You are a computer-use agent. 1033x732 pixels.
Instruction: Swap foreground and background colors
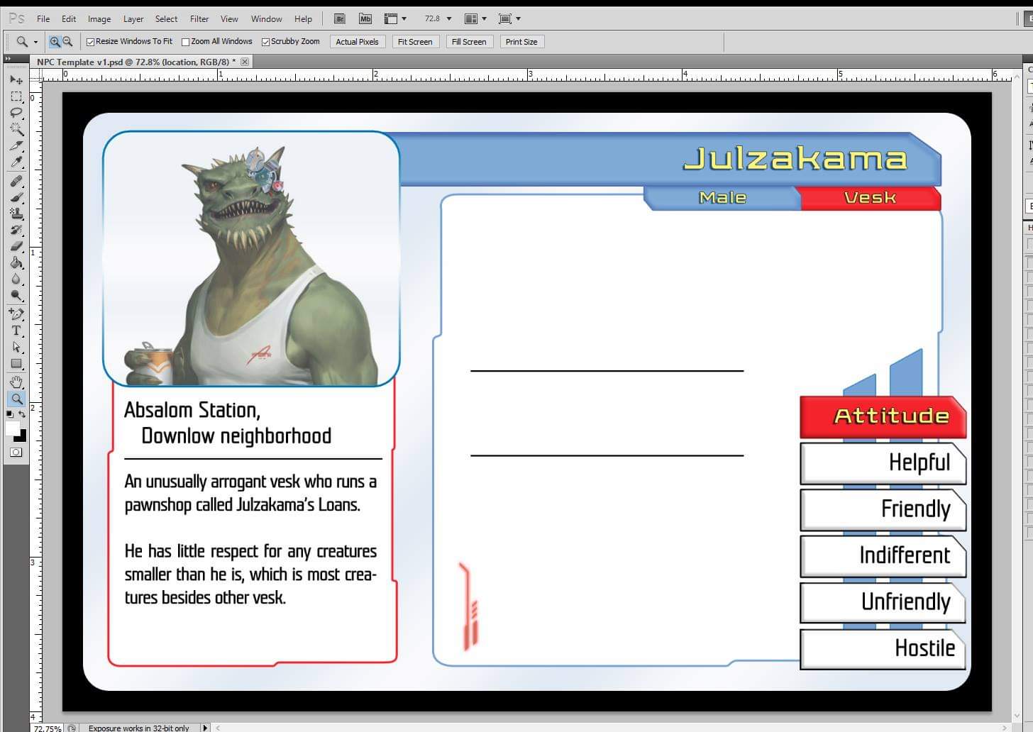[x=22, y=415]
